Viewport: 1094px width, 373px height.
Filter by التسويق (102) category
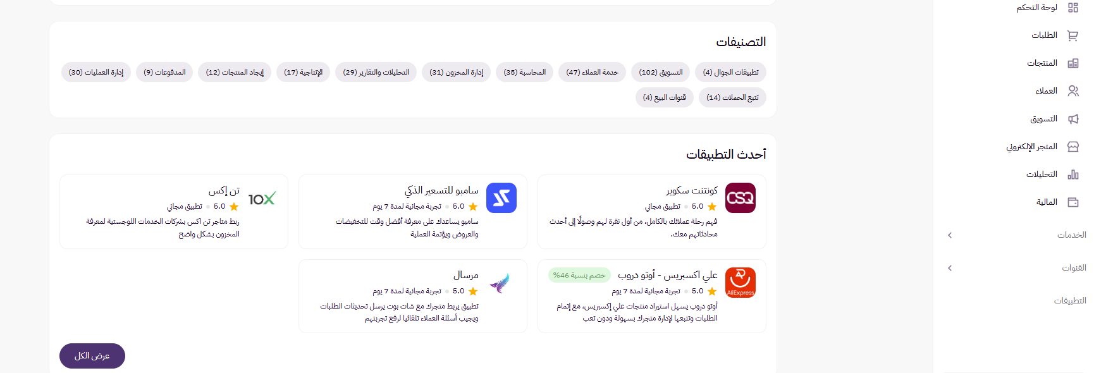661,72
